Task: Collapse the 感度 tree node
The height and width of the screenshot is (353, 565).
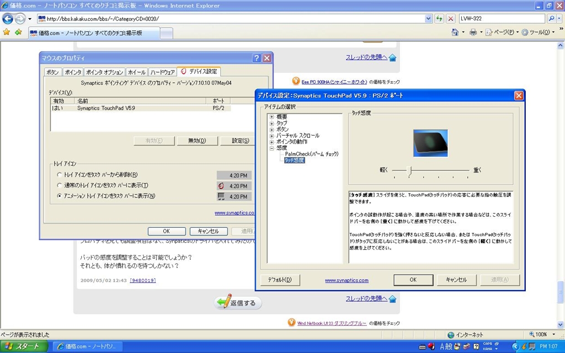Action: coord(271,148)
